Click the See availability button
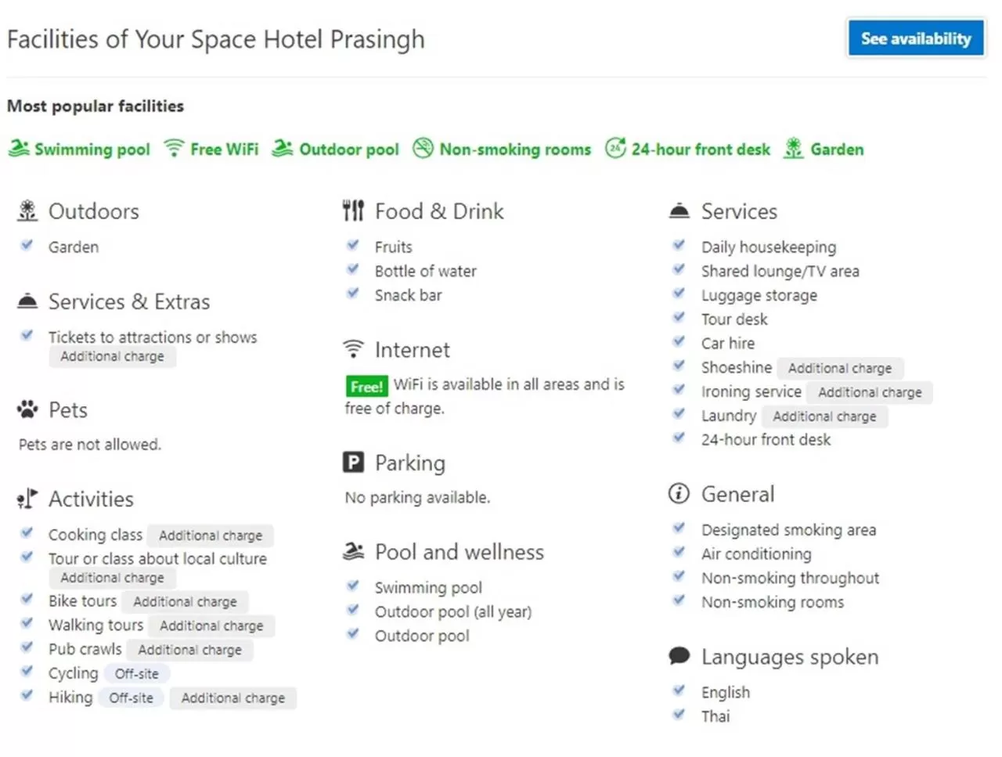This screenshot has width=1002, height=757. tap(915, 38)
